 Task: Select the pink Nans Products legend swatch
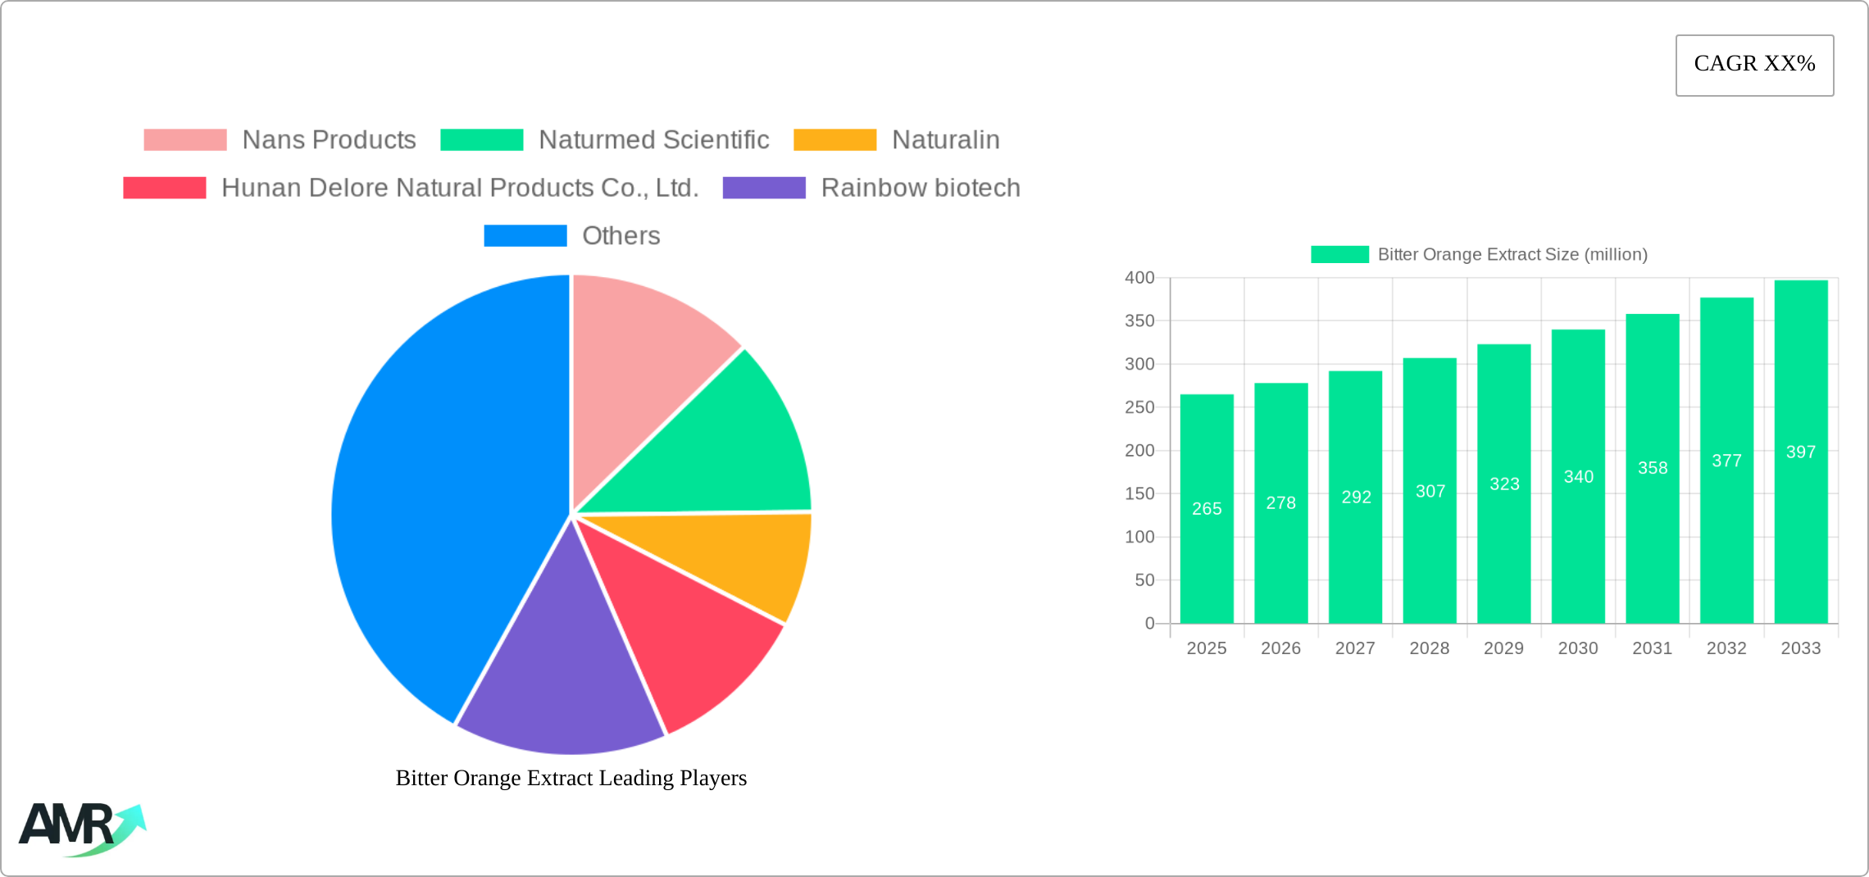click(184, 139)
